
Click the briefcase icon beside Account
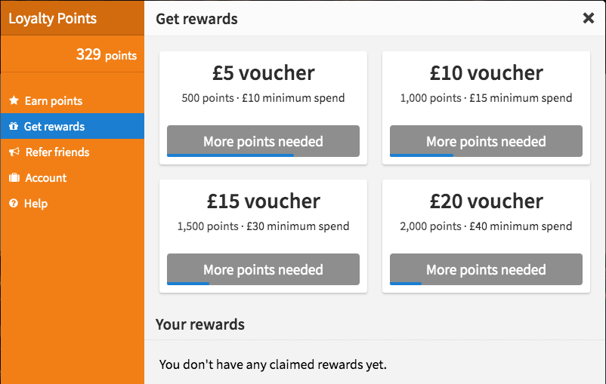[x=14, y=177]
